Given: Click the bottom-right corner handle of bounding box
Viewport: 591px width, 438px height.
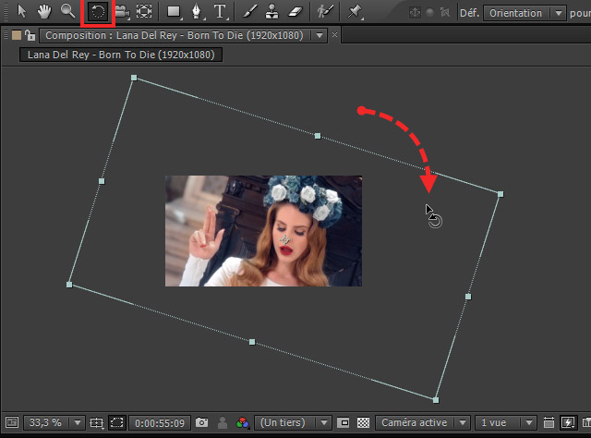Looking at the screenshot, I should (436, 400).
